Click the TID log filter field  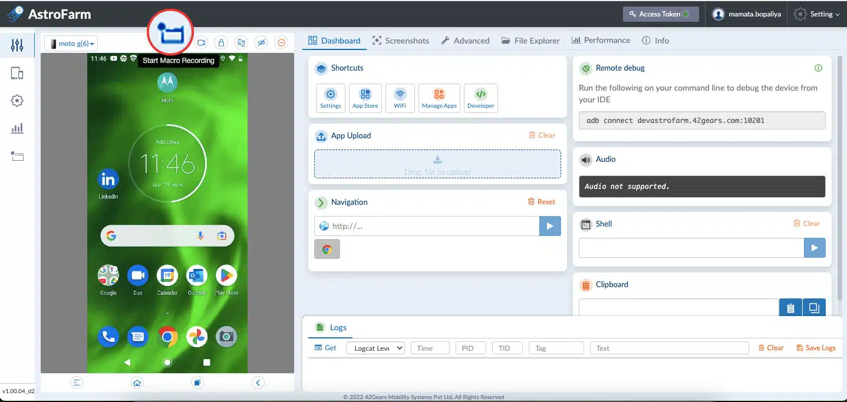coord(507,348)
